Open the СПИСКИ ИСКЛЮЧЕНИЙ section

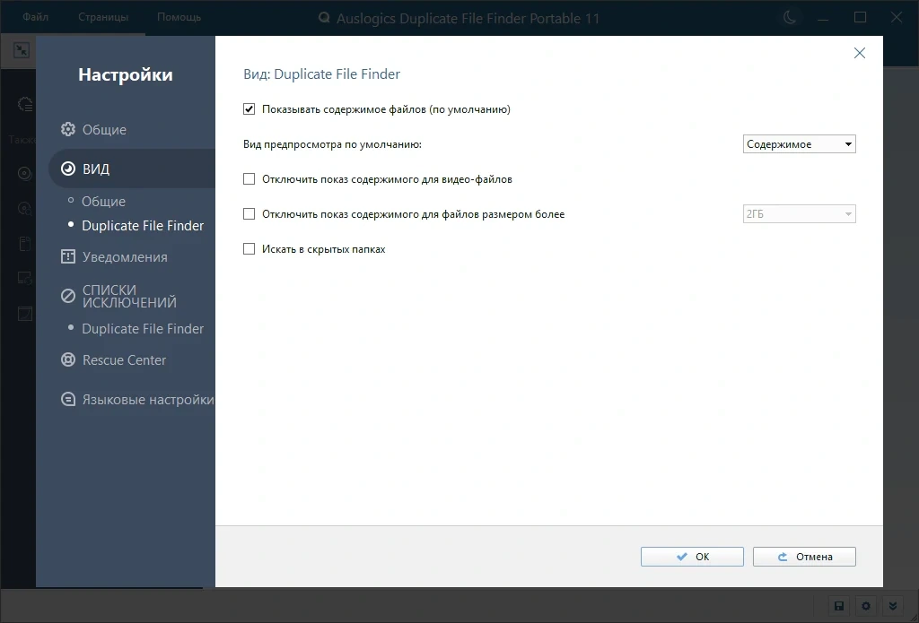tap(118, 297)
